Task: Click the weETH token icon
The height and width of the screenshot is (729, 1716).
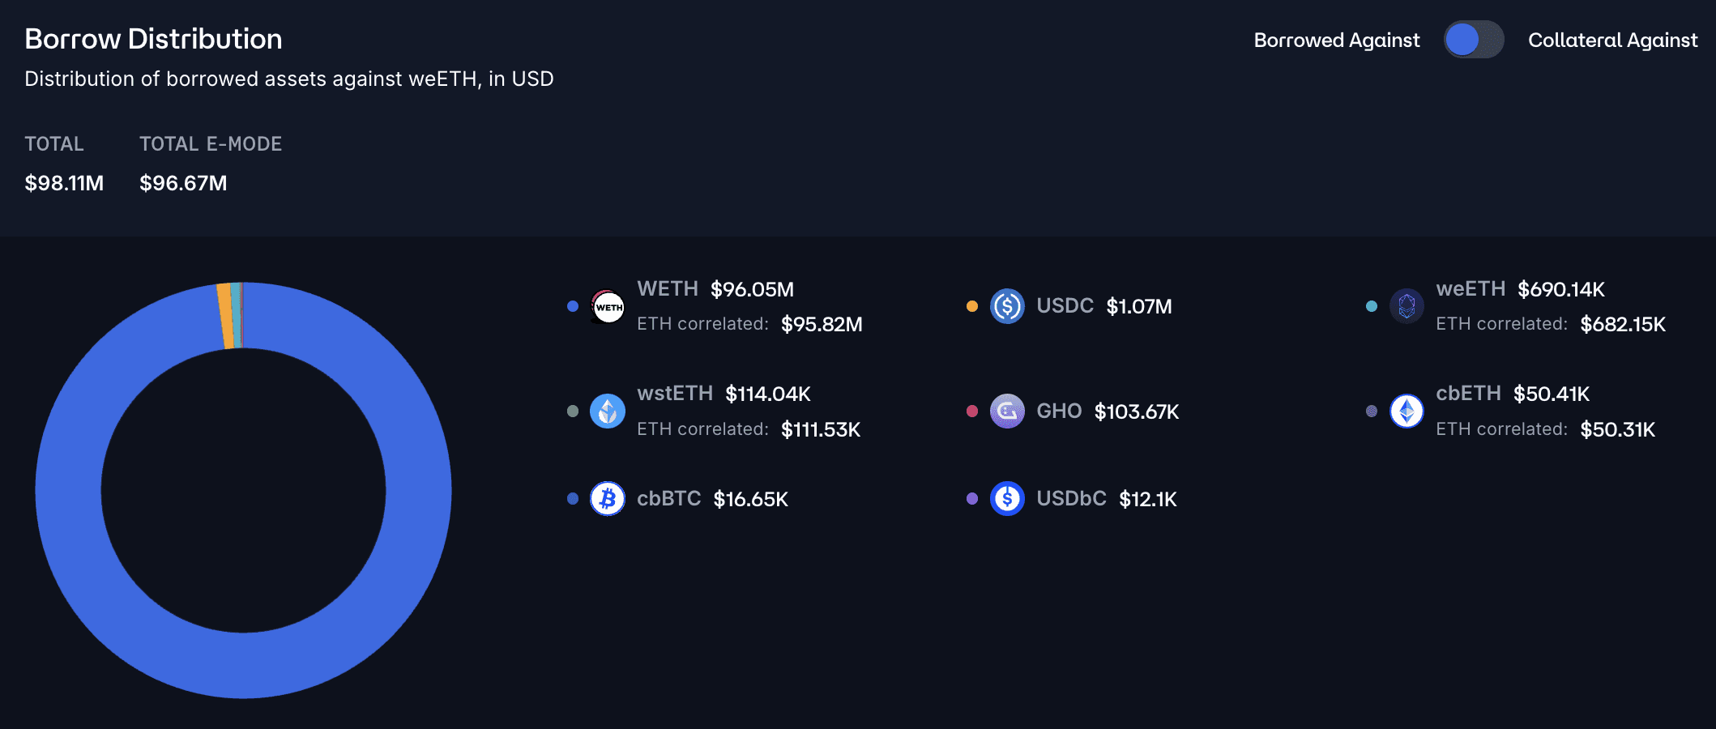Action: coord(1407,306)
